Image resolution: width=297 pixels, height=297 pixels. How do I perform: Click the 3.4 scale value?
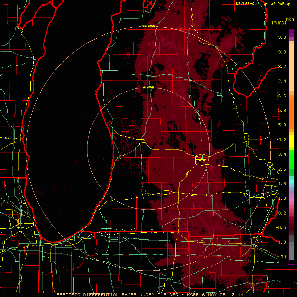click(x=282, y=154)
